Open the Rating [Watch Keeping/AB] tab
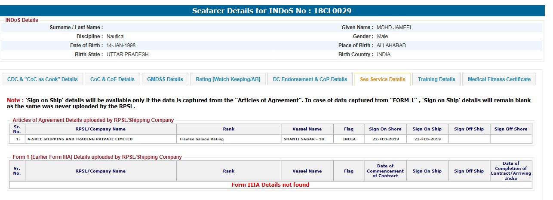553x200 pixels. [x=228, y=79]
